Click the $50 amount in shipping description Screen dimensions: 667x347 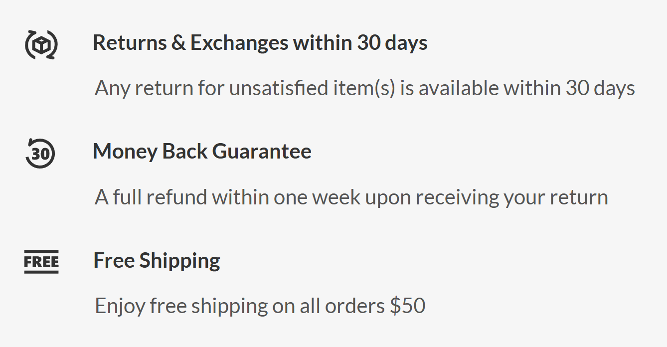click(407, 306)
